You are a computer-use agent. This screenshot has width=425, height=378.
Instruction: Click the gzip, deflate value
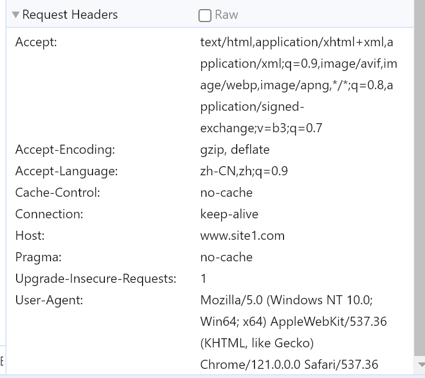point(235,149)
